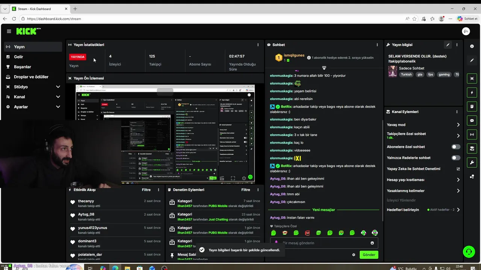This screenshot has height=270, width=481.
Task: Open the Yayın bilgisi three-dot menu
Action: point(457,45)
